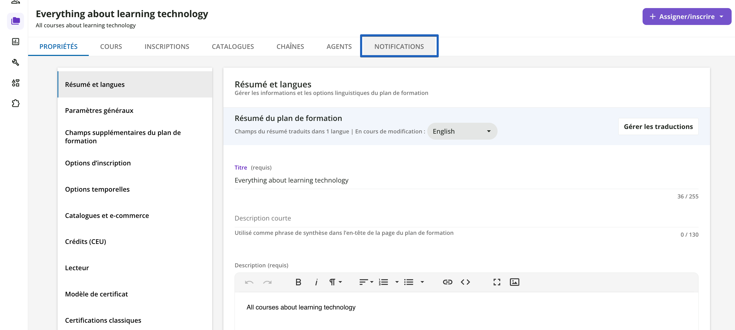Switch to the CATALOGUES tab

click(233, 47)
